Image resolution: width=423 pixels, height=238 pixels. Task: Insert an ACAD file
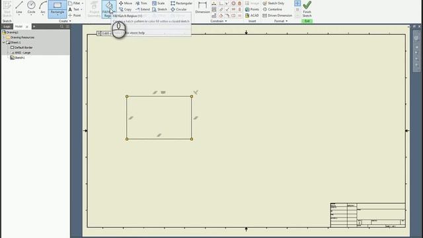[252, 15]
